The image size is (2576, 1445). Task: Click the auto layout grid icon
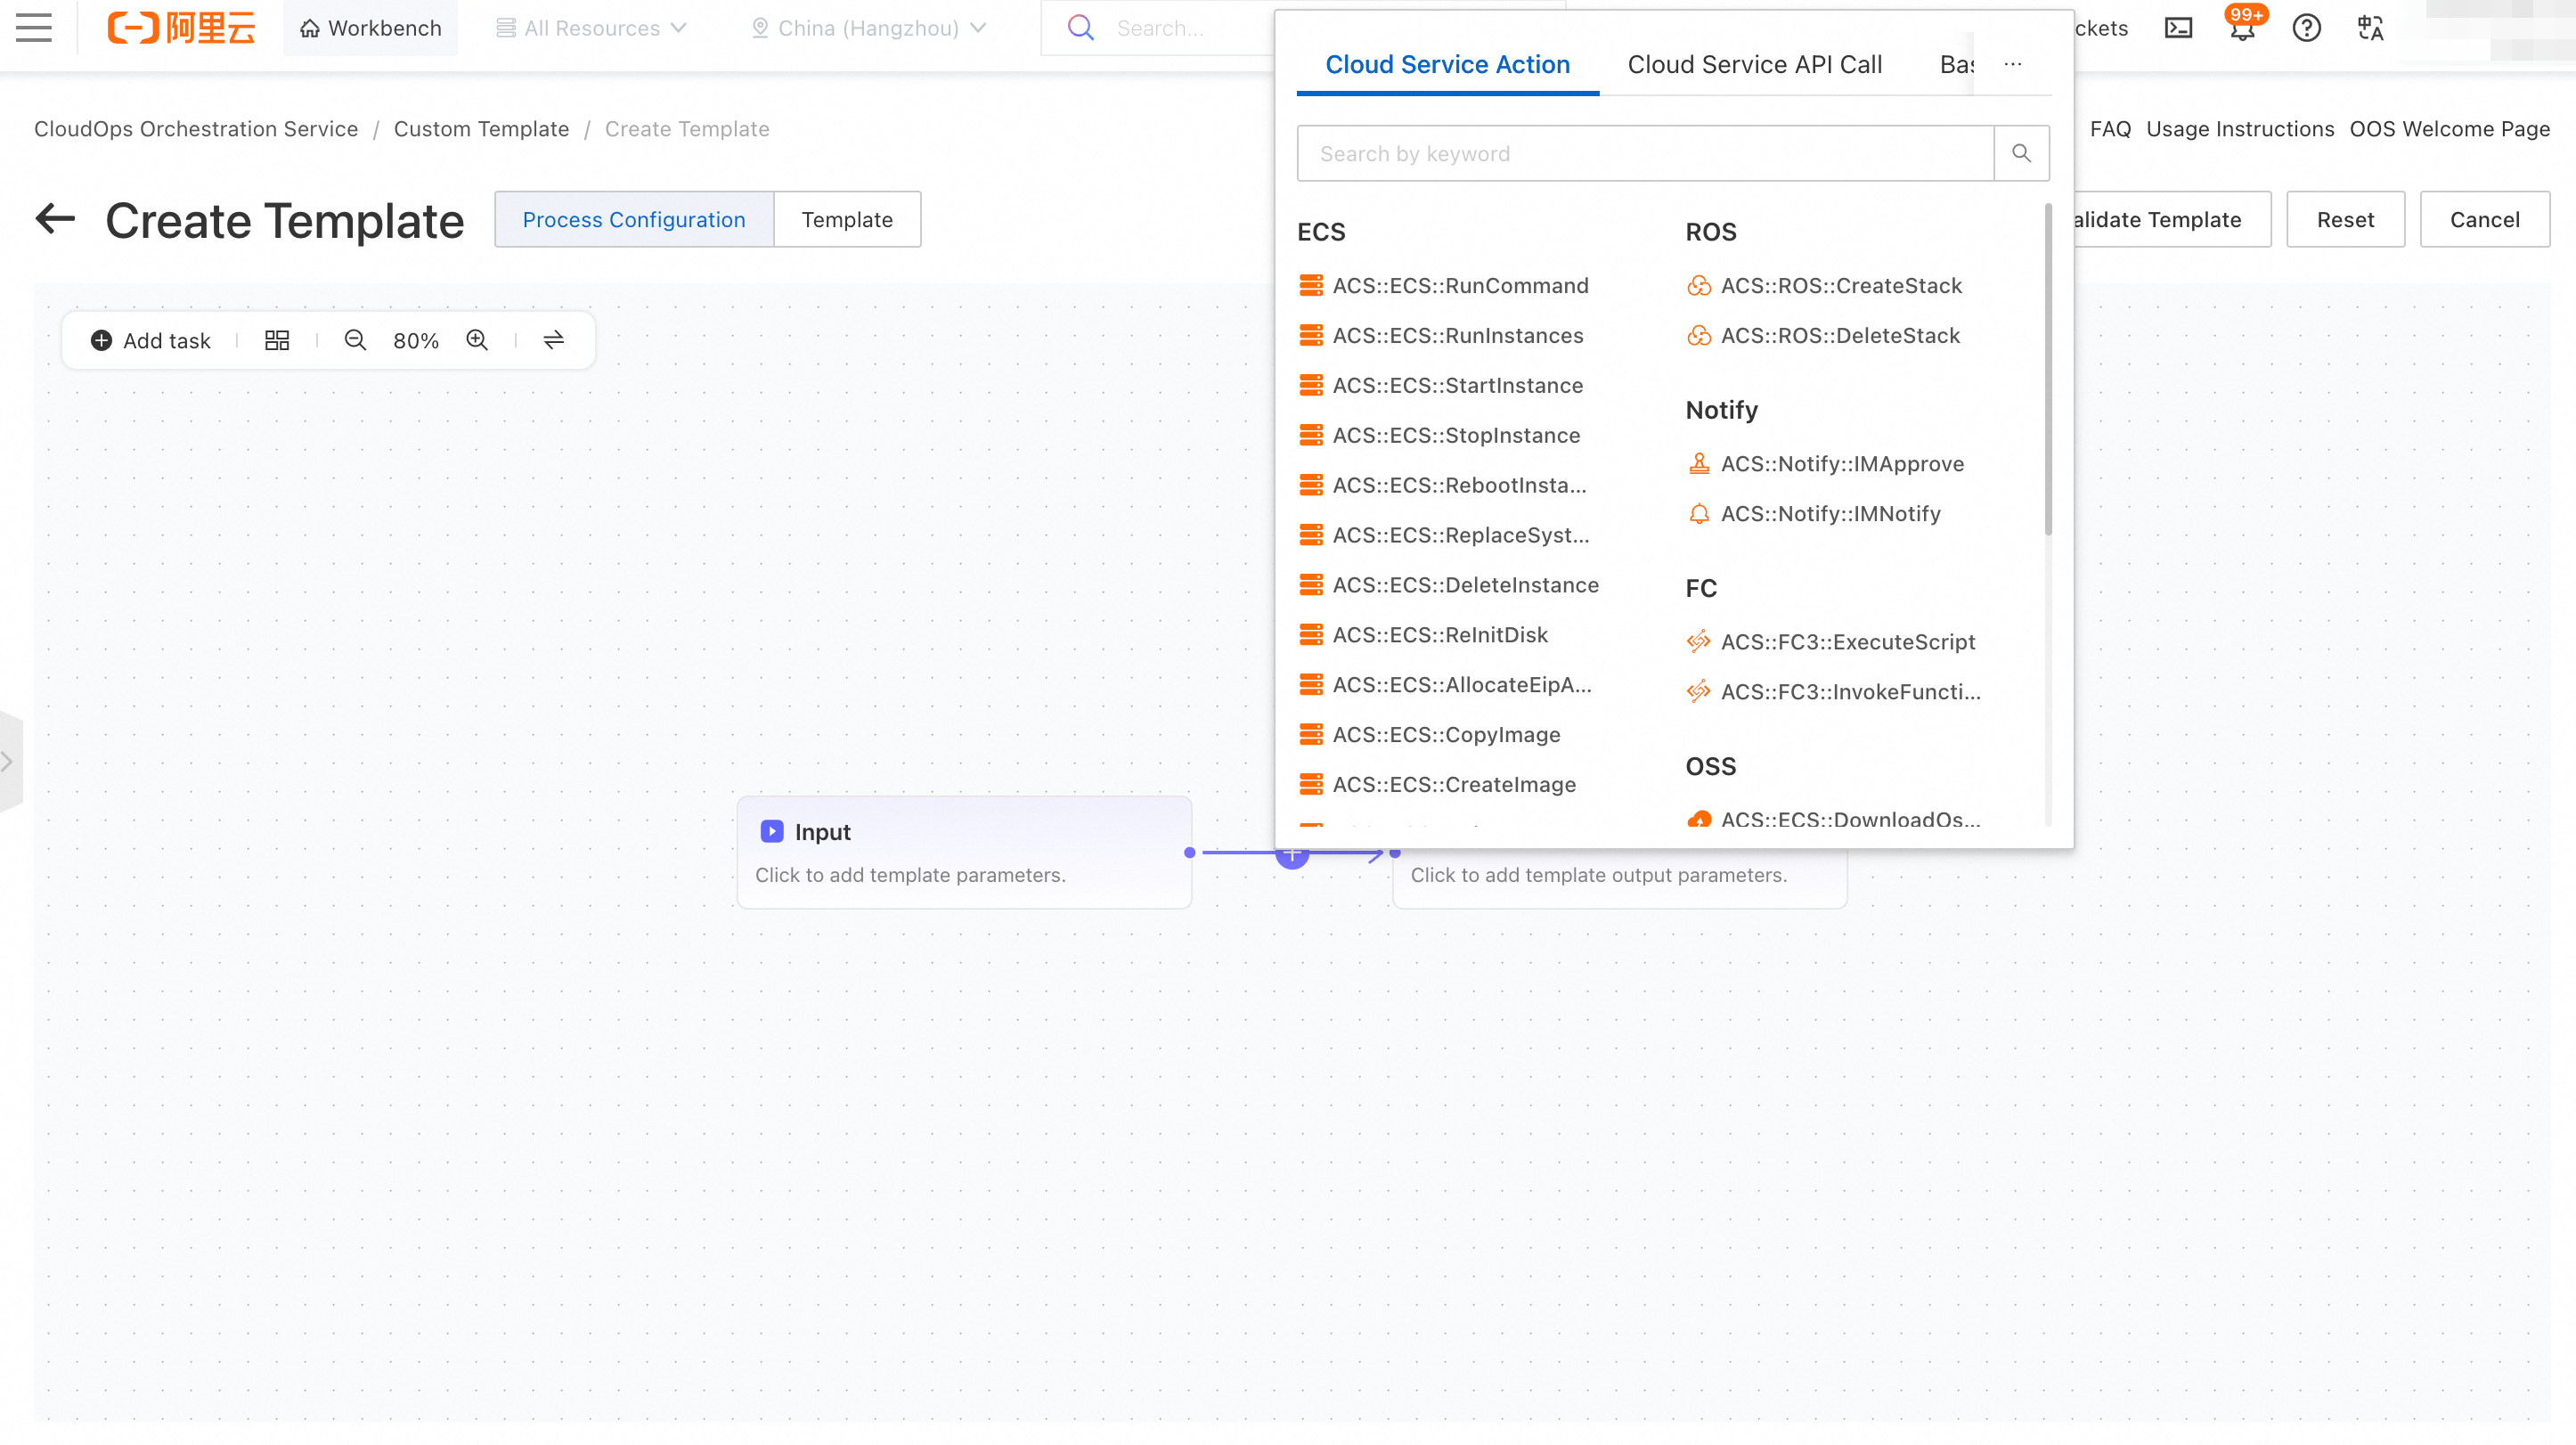[277, 340]
